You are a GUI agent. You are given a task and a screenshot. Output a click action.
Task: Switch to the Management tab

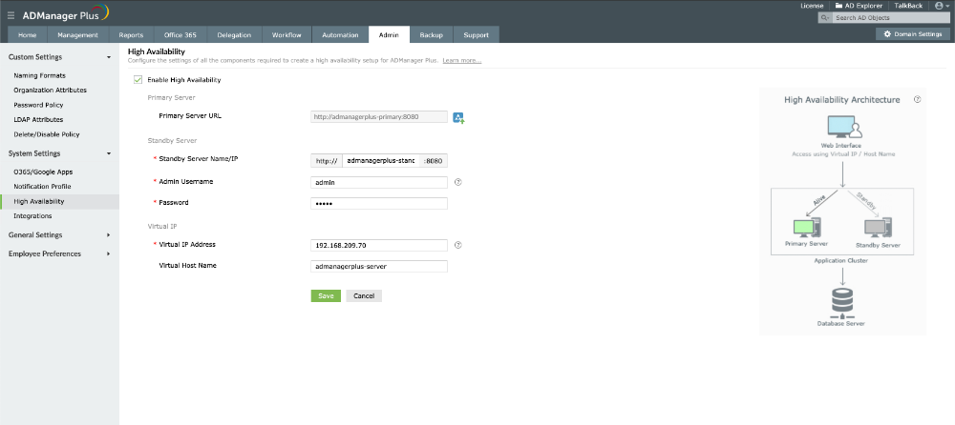[x=78, y=34]
